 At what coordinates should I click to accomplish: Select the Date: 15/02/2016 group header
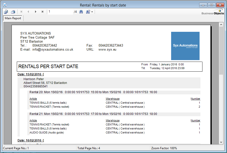tap(31, 74)
